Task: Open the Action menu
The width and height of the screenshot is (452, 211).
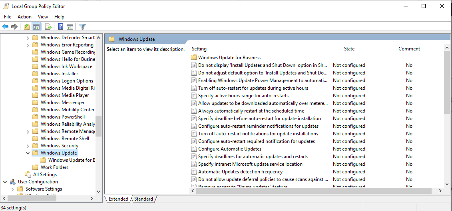Action: [x=24, y=17]
